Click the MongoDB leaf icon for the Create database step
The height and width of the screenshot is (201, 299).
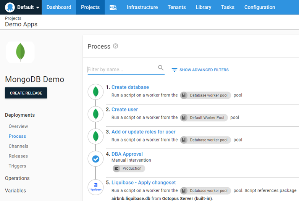tap(96, 92)
